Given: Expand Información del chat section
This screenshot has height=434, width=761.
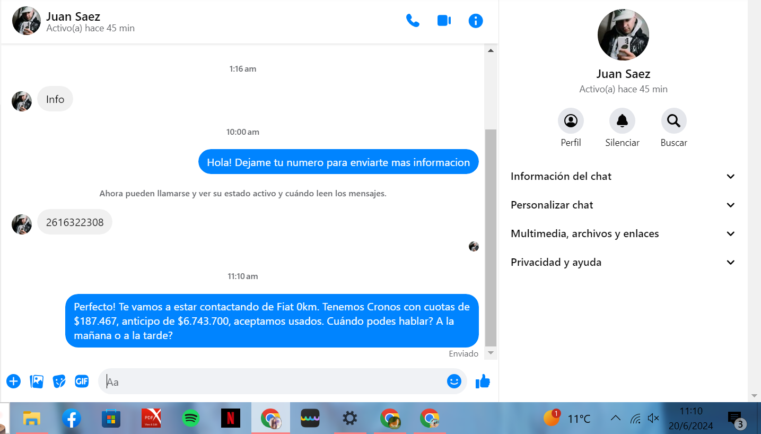Looking at the screenshot, I should (623, 176).
